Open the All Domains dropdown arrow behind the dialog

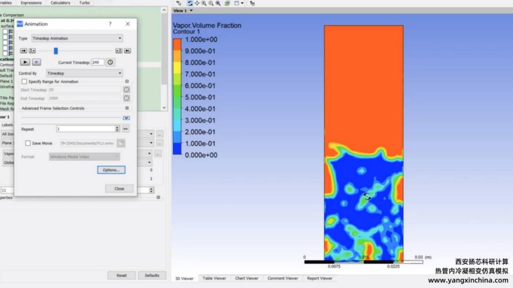[x=151, y=134]
